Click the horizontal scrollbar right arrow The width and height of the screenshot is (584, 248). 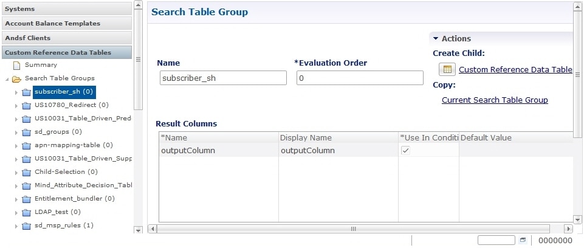point(568,229)
